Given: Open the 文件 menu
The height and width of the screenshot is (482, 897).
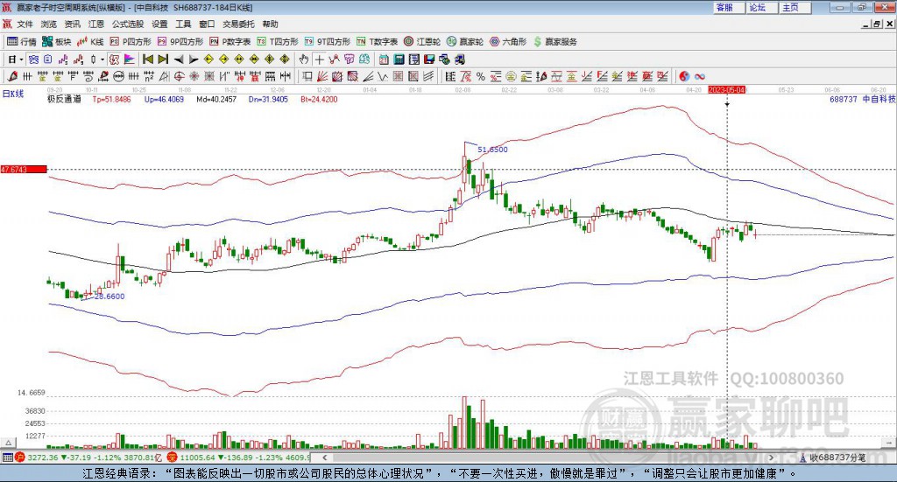Looking at the screenshot, I should (25, 24).
